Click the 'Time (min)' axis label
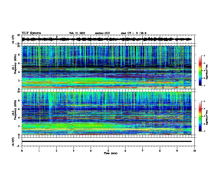The width and height of the screenshot is (219, 169). click(111, 153)
